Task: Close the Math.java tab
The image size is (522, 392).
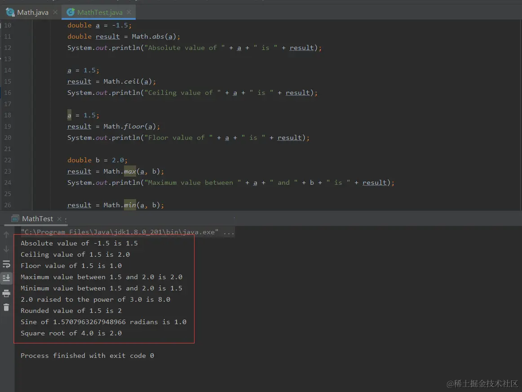Action: pos(55,12)
